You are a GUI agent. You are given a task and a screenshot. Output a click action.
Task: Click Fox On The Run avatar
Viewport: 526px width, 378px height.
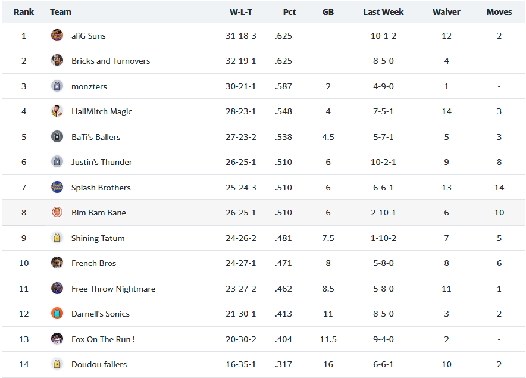tap(57, 339)
